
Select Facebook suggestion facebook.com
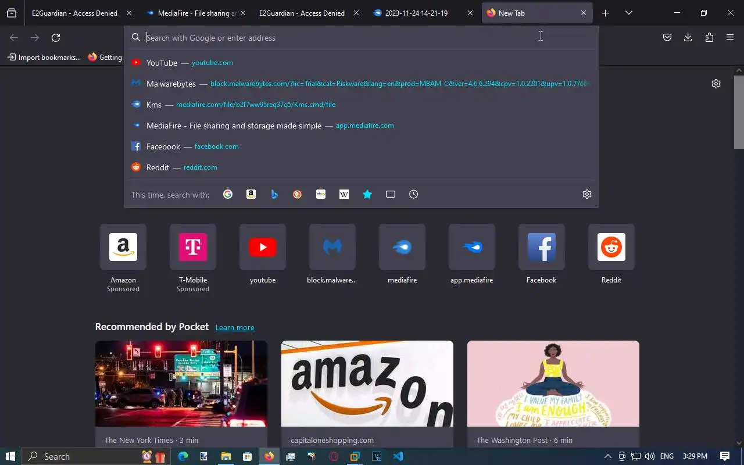click(x=362, y=146)
